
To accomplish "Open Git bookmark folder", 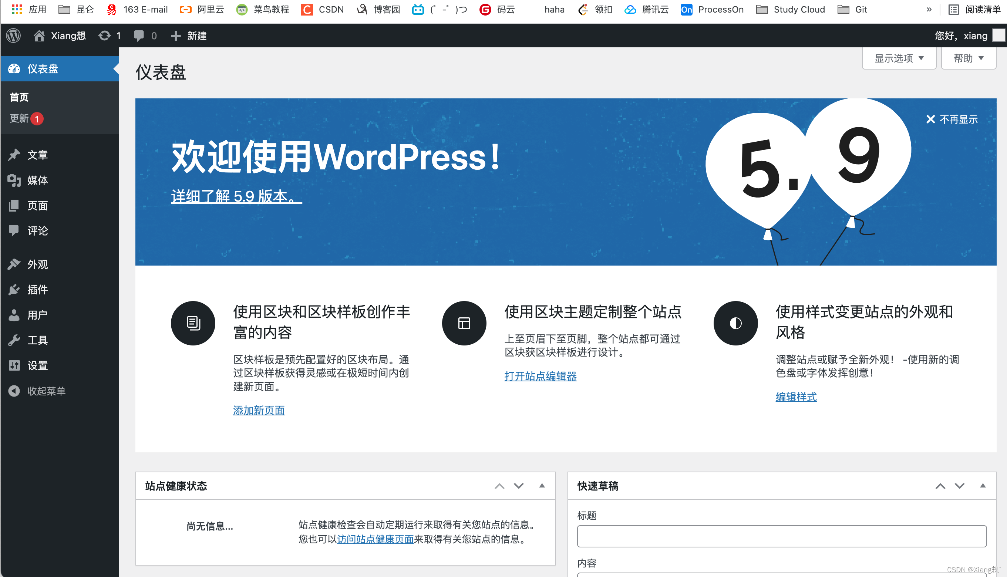I will click(852, 9).
